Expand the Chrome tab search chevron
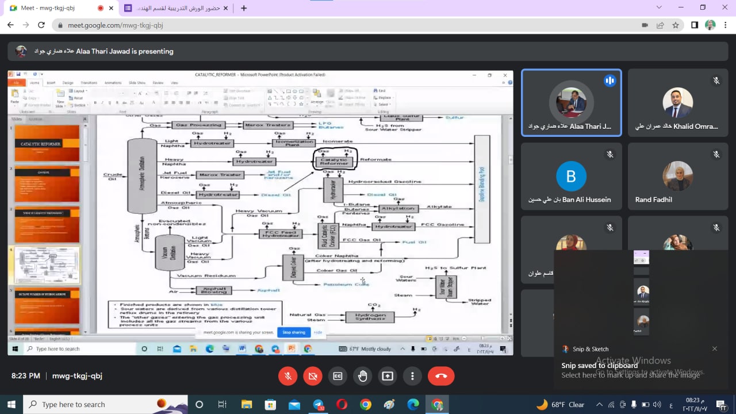The image size is (736, 414). (x=659, y=7)
